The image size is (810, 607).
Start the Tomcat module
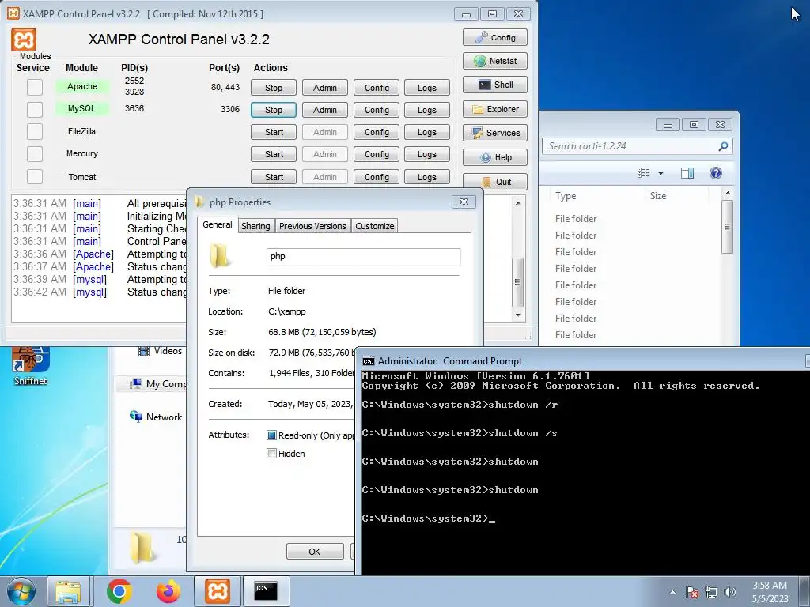273,177
